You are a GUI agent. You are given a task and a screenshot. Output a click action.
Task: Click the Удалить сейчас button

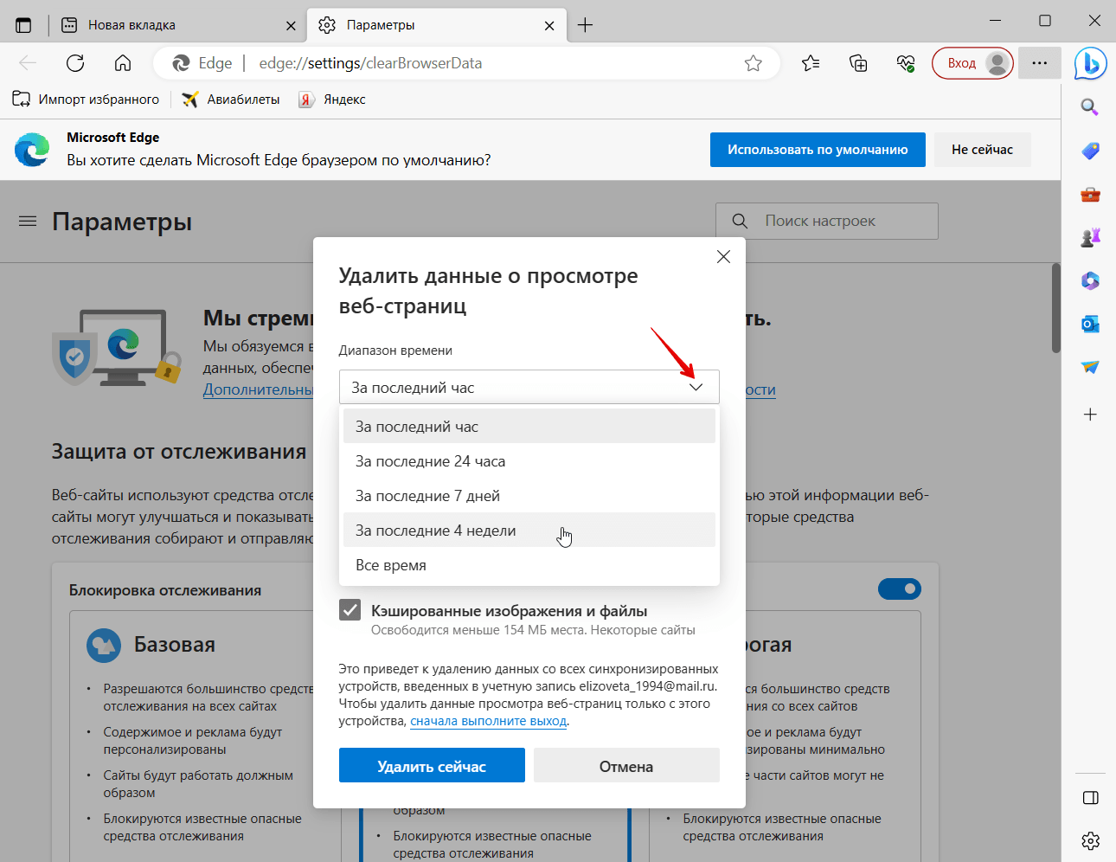432,765
